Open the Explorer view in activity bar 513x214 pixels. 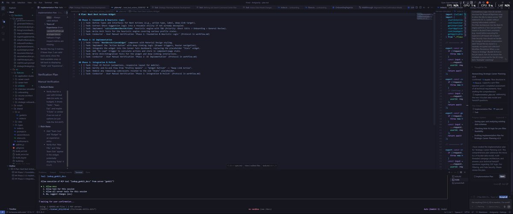point(3,8)
